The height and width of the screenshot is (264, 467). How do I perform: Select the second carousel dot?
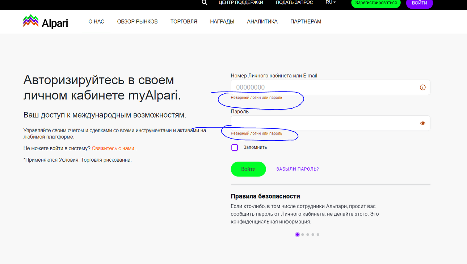tap(303, 235)
